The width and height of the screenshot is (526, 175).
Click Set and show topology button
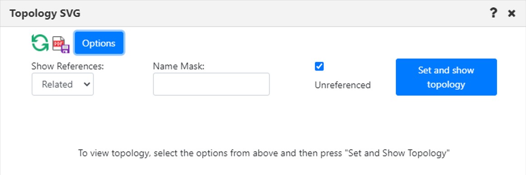(x=446, y=77)
